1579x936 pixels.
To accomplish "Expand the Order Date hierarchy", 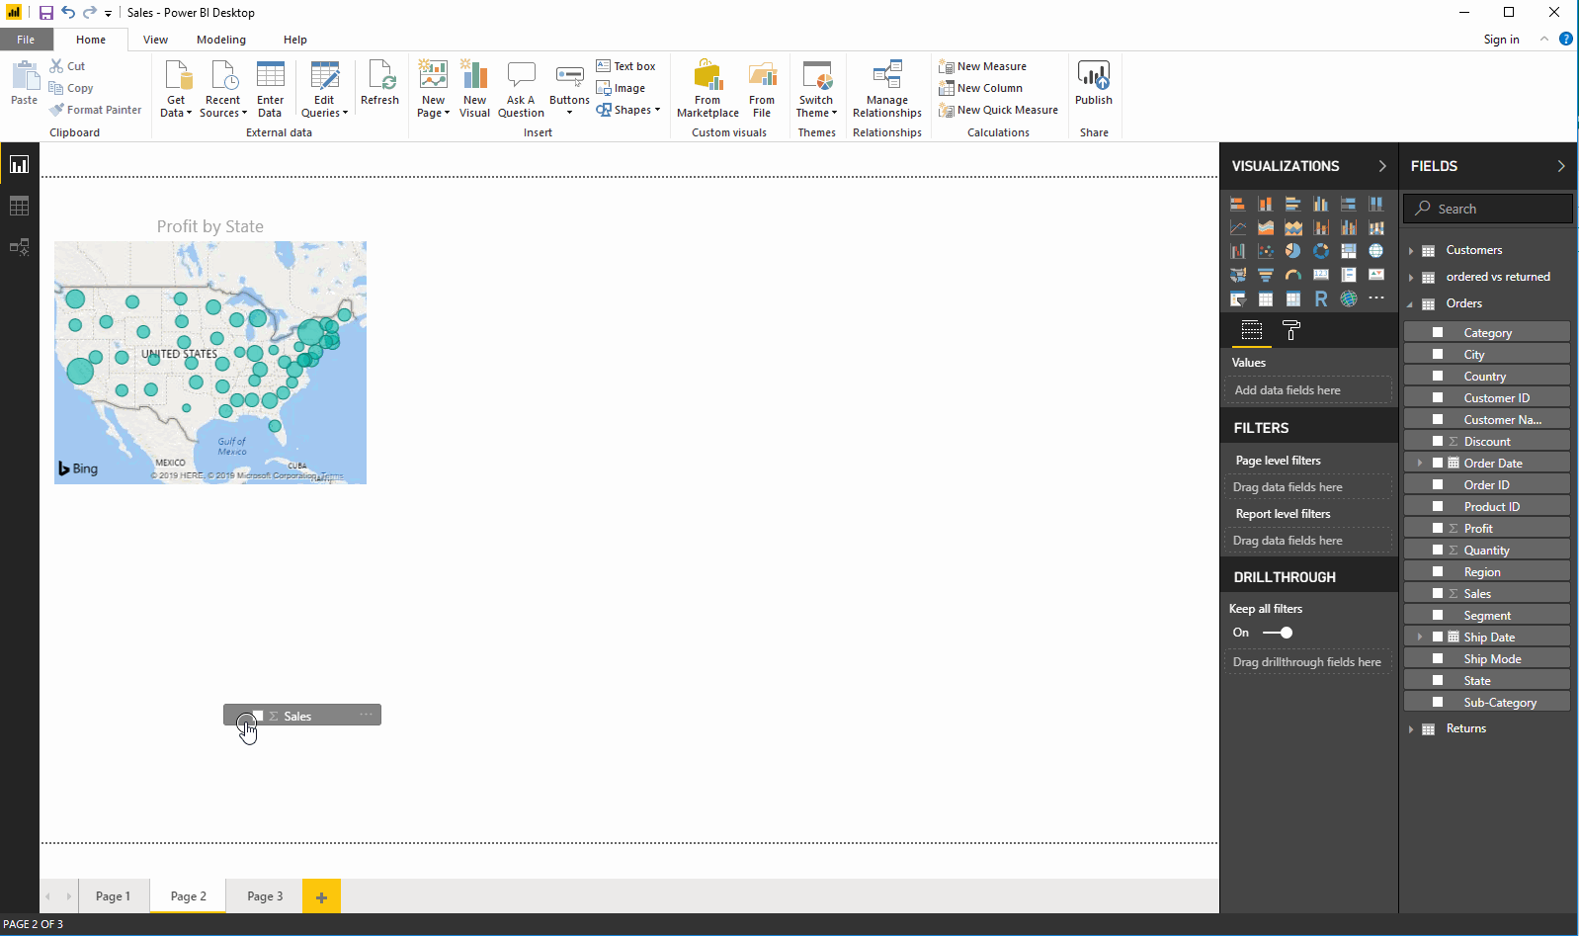I will [x=1420, y=463].
